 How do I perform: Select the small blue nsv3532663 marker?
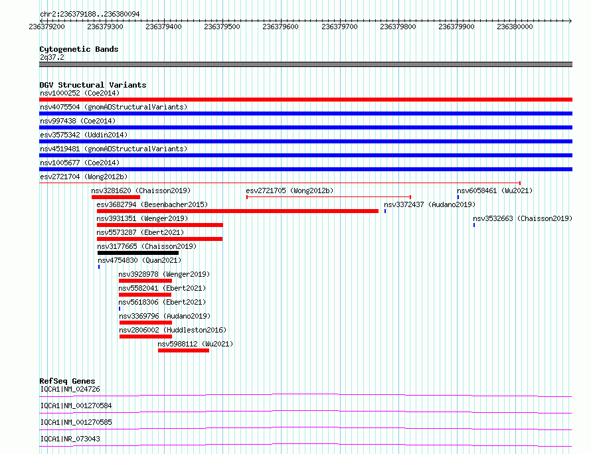[x=473, y=225]
